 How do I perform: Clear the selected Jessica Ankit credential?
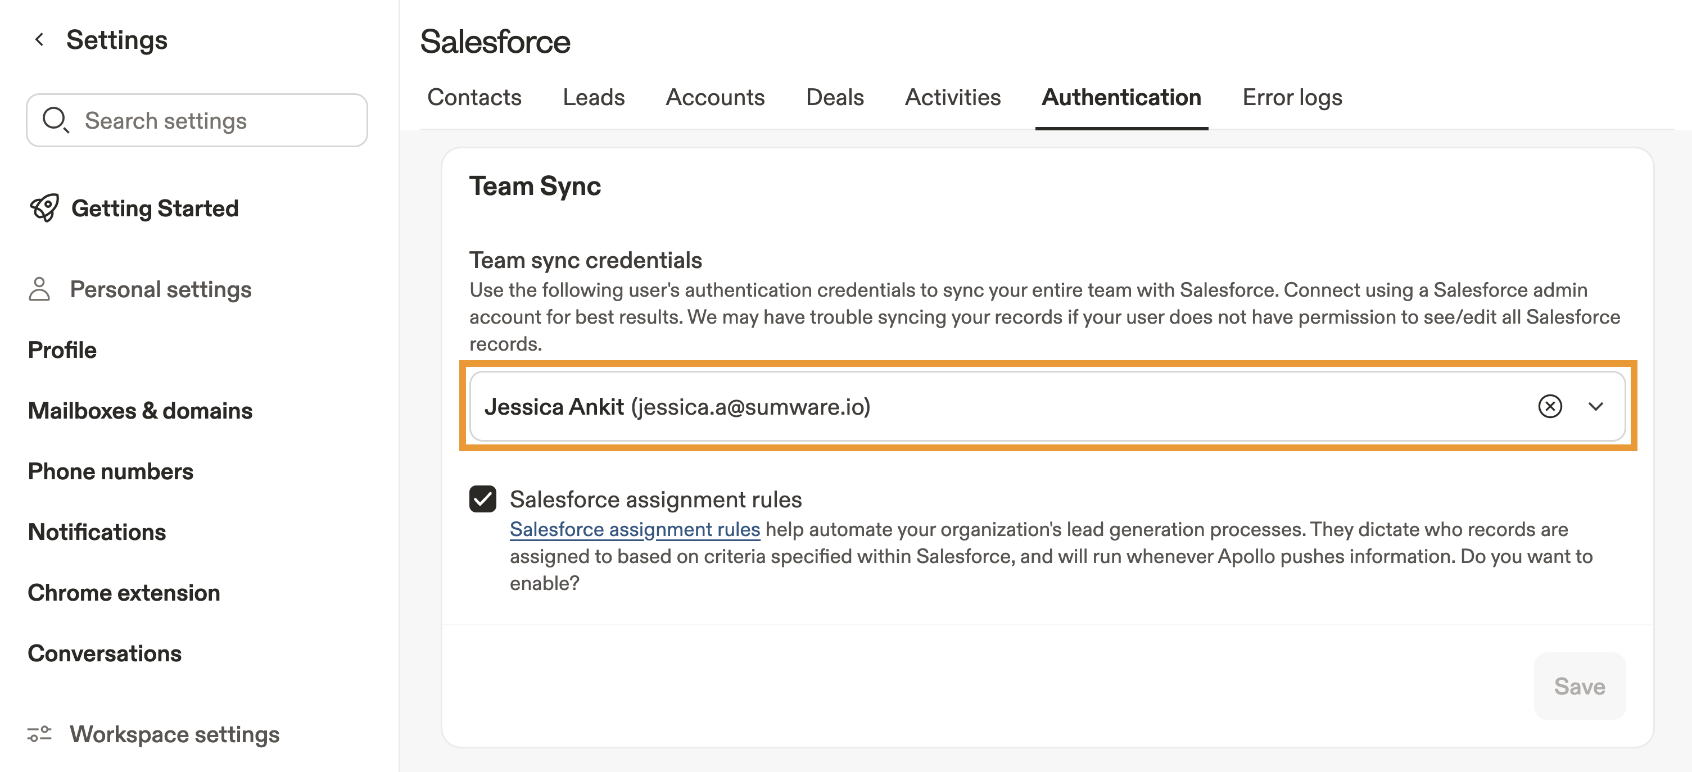pyautogui.click(x=1549, y=406)
